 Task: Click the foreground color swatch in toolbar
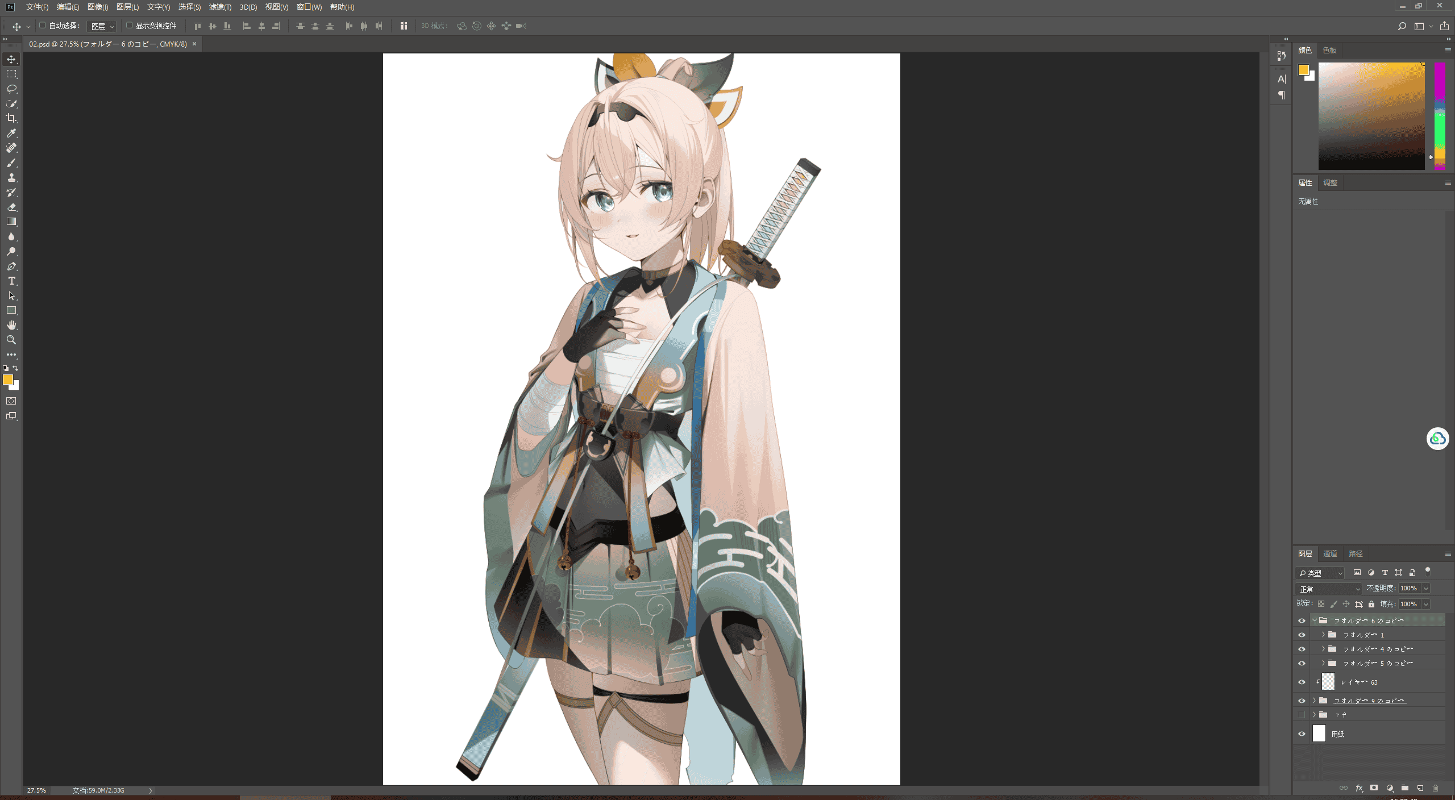click(x=8, y=380)
